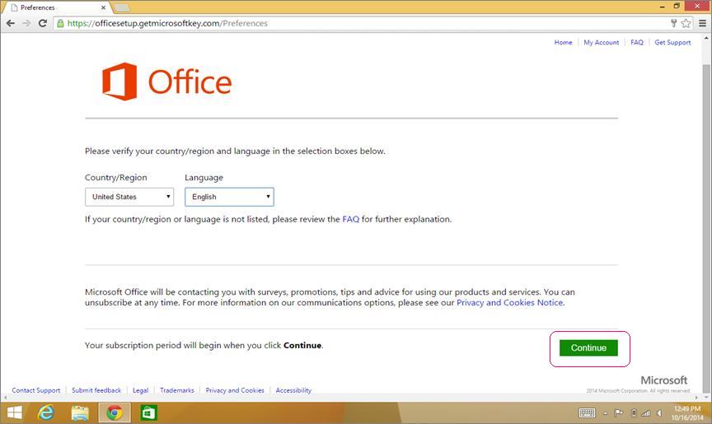
Task: Click the volume speaker tray icon
Action: pyautogui.click(x=659, y=413)
